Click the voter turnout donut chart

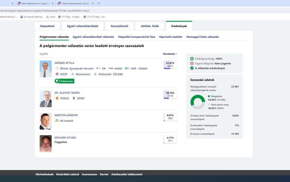tap(198, 102)
